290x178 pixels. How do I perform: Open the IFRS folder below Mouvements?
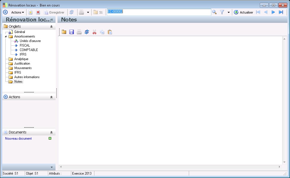click(17, 72)
